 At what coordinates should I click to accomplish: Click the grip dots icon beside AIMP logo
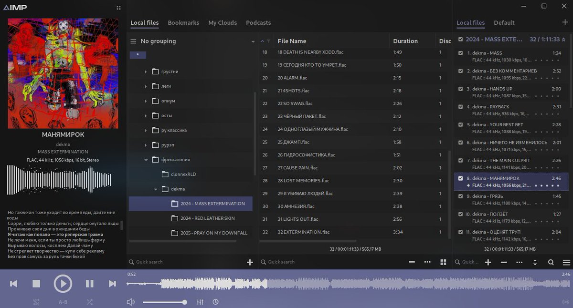click(x=118, y=8)
